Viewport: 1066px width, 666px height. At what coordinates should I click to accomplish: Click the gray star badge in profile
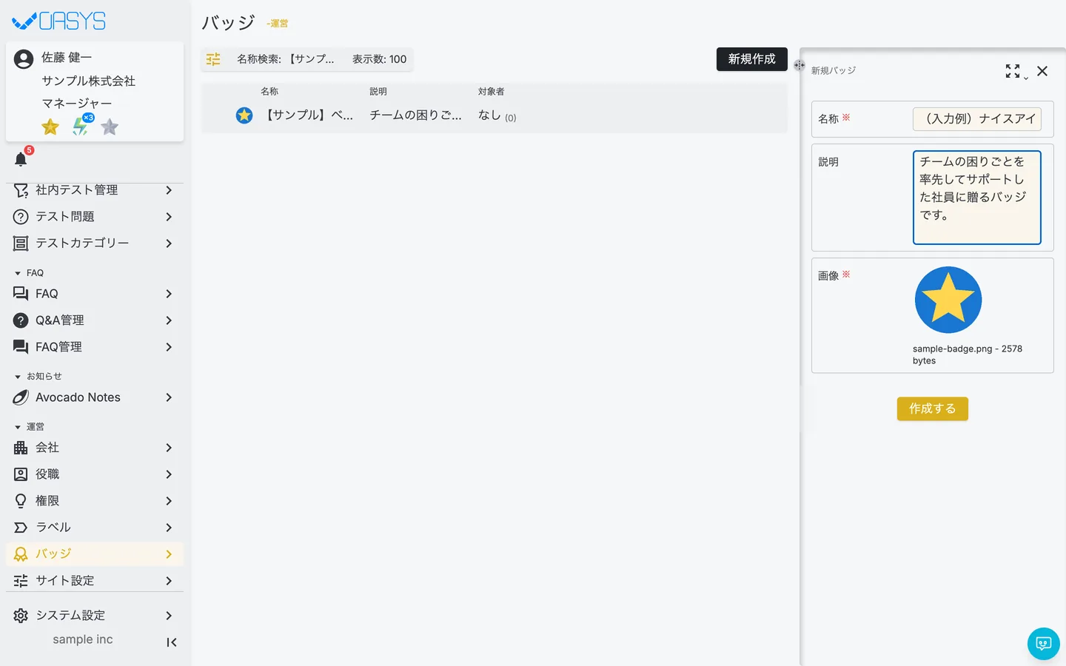point(110,127)
